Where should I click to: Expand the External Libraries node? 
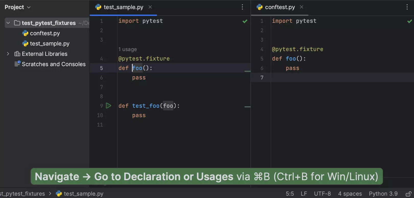tap(8, 54)
